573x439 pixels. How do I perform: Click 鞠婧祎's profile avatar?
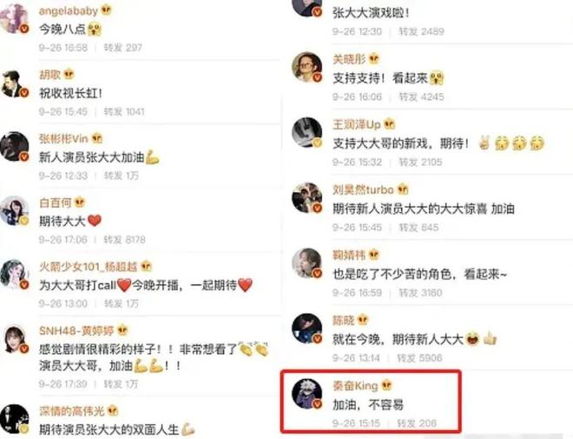pos(307,263)
